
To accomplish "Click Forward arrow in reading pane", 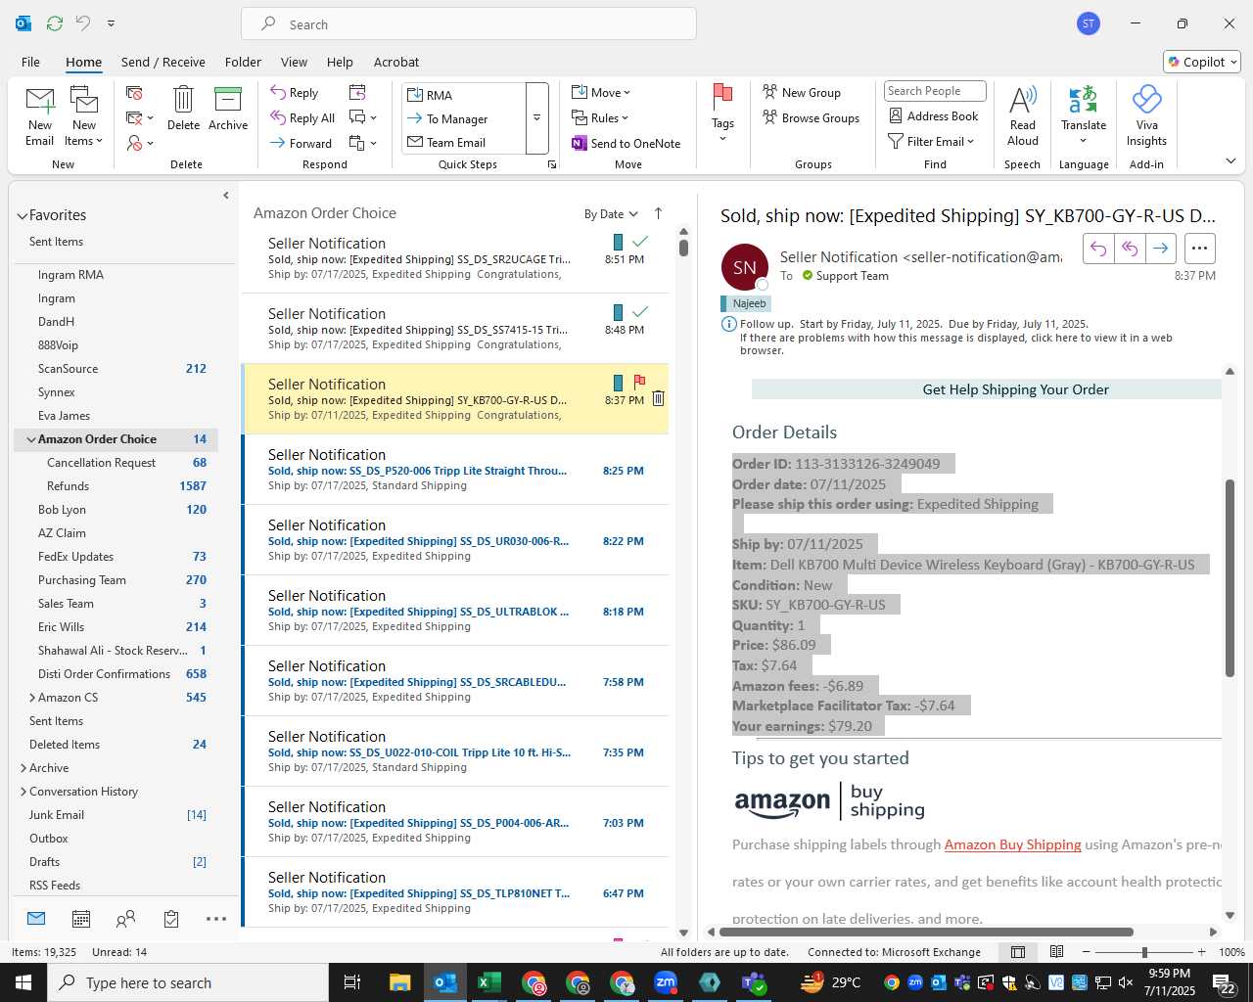I will pos(1160,249).
